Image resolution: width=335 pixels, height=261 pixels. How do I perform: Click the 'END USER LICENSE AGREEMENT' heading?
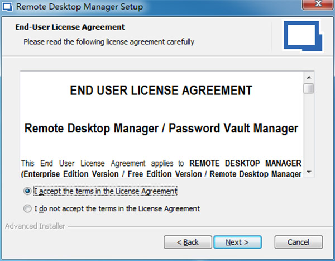[161, 91]
